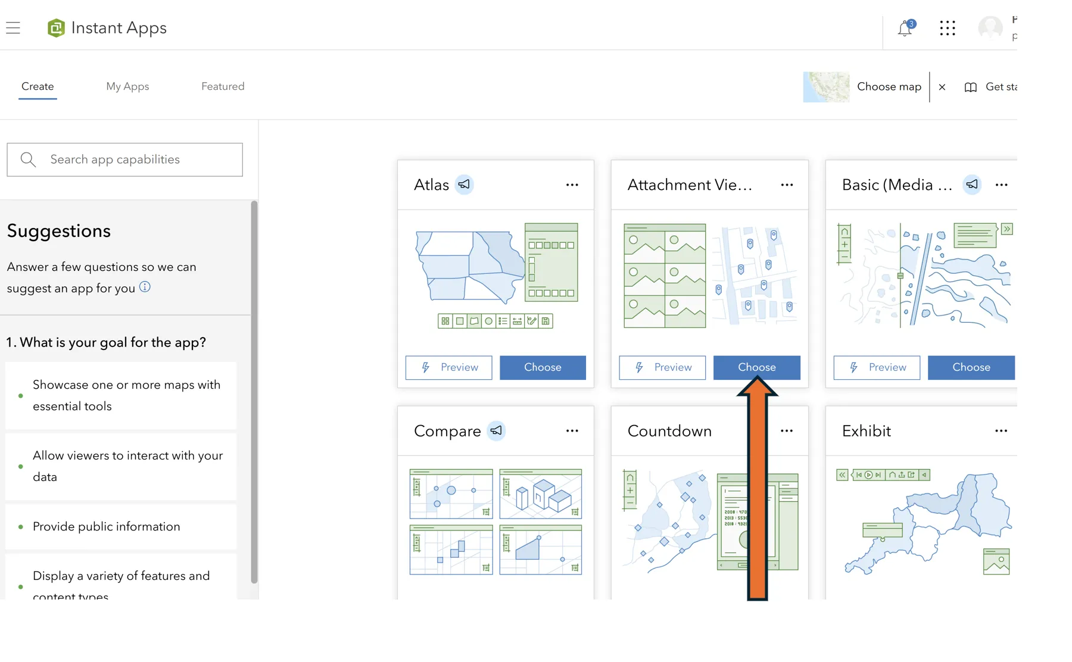Choose the Atlas template
Image resolution: width=1072 pixels, height=662 pixels.
click(543, 367)
